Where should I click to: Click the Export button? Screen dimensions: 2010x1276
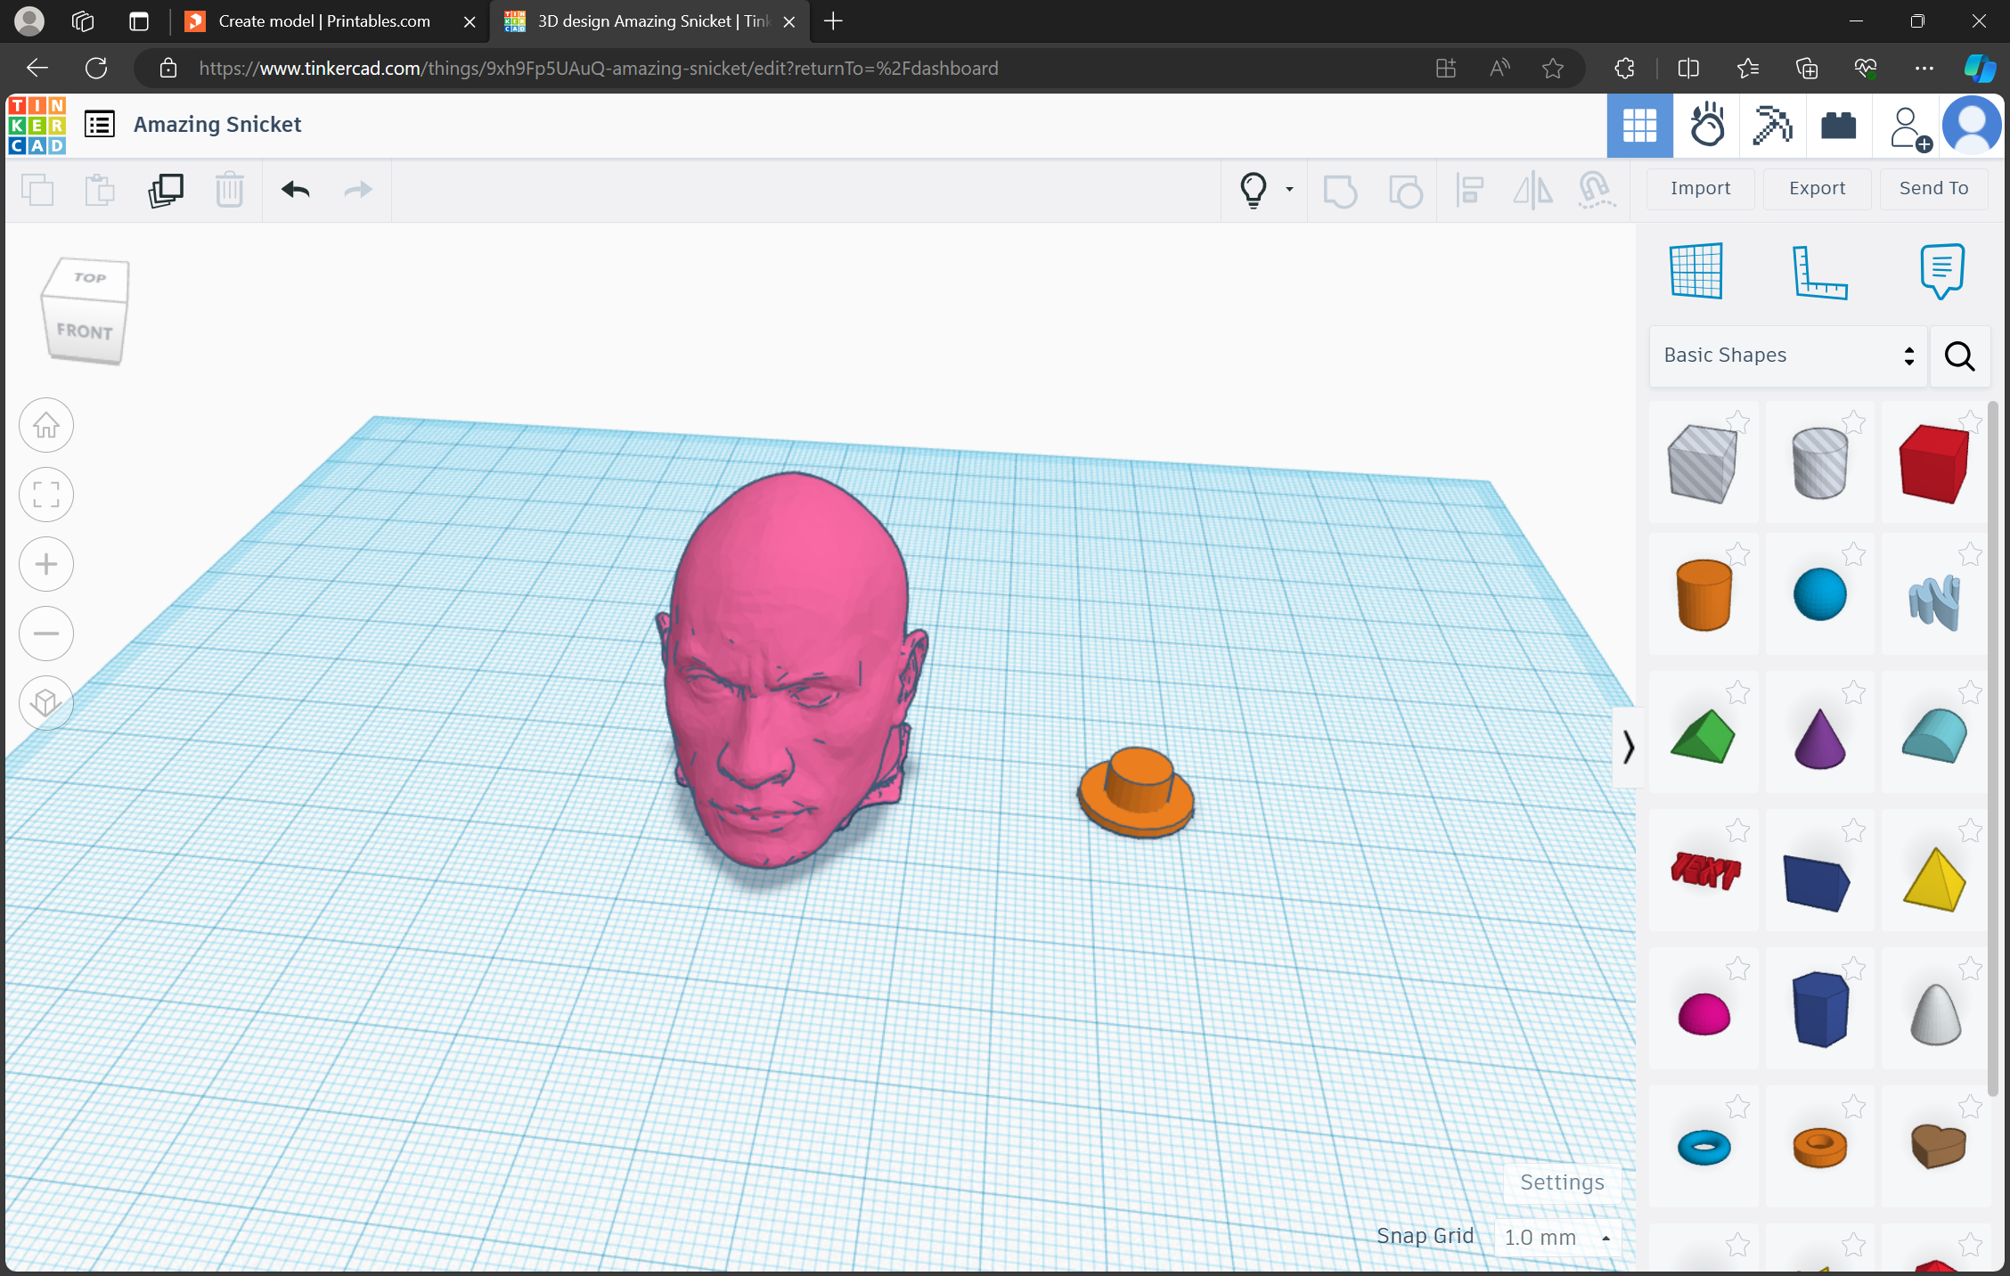pyautogui.click(x=1817, y=188)
